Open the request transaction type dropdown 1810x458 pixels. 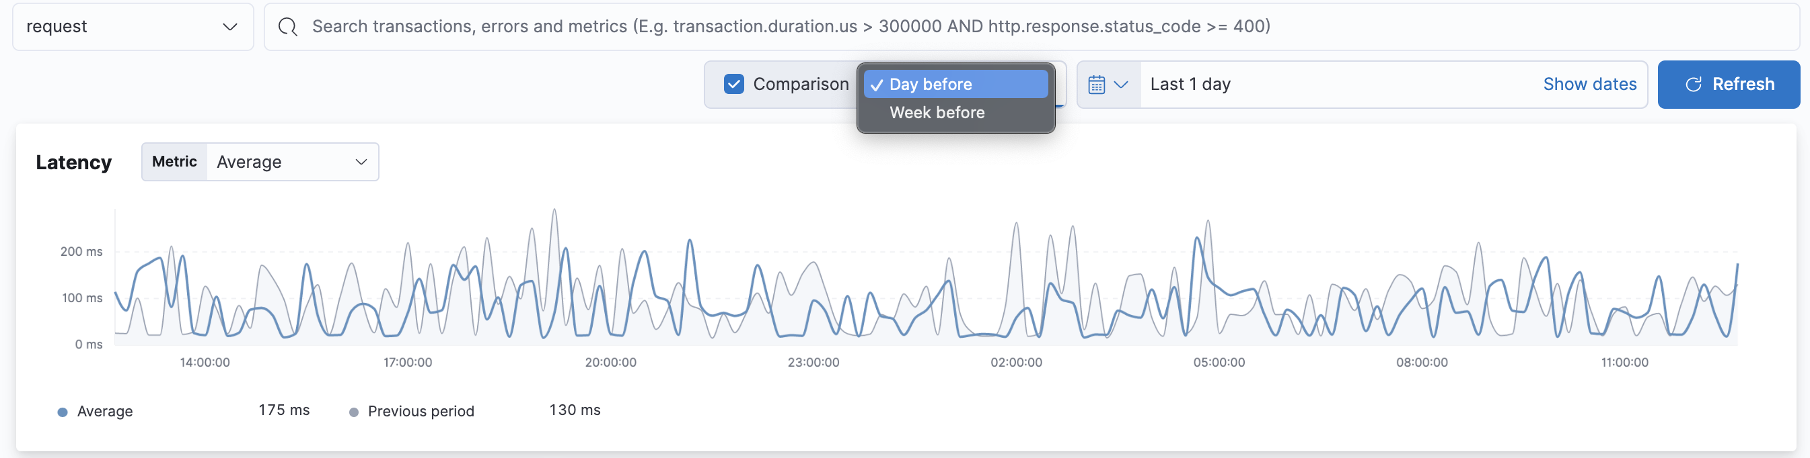133,27
